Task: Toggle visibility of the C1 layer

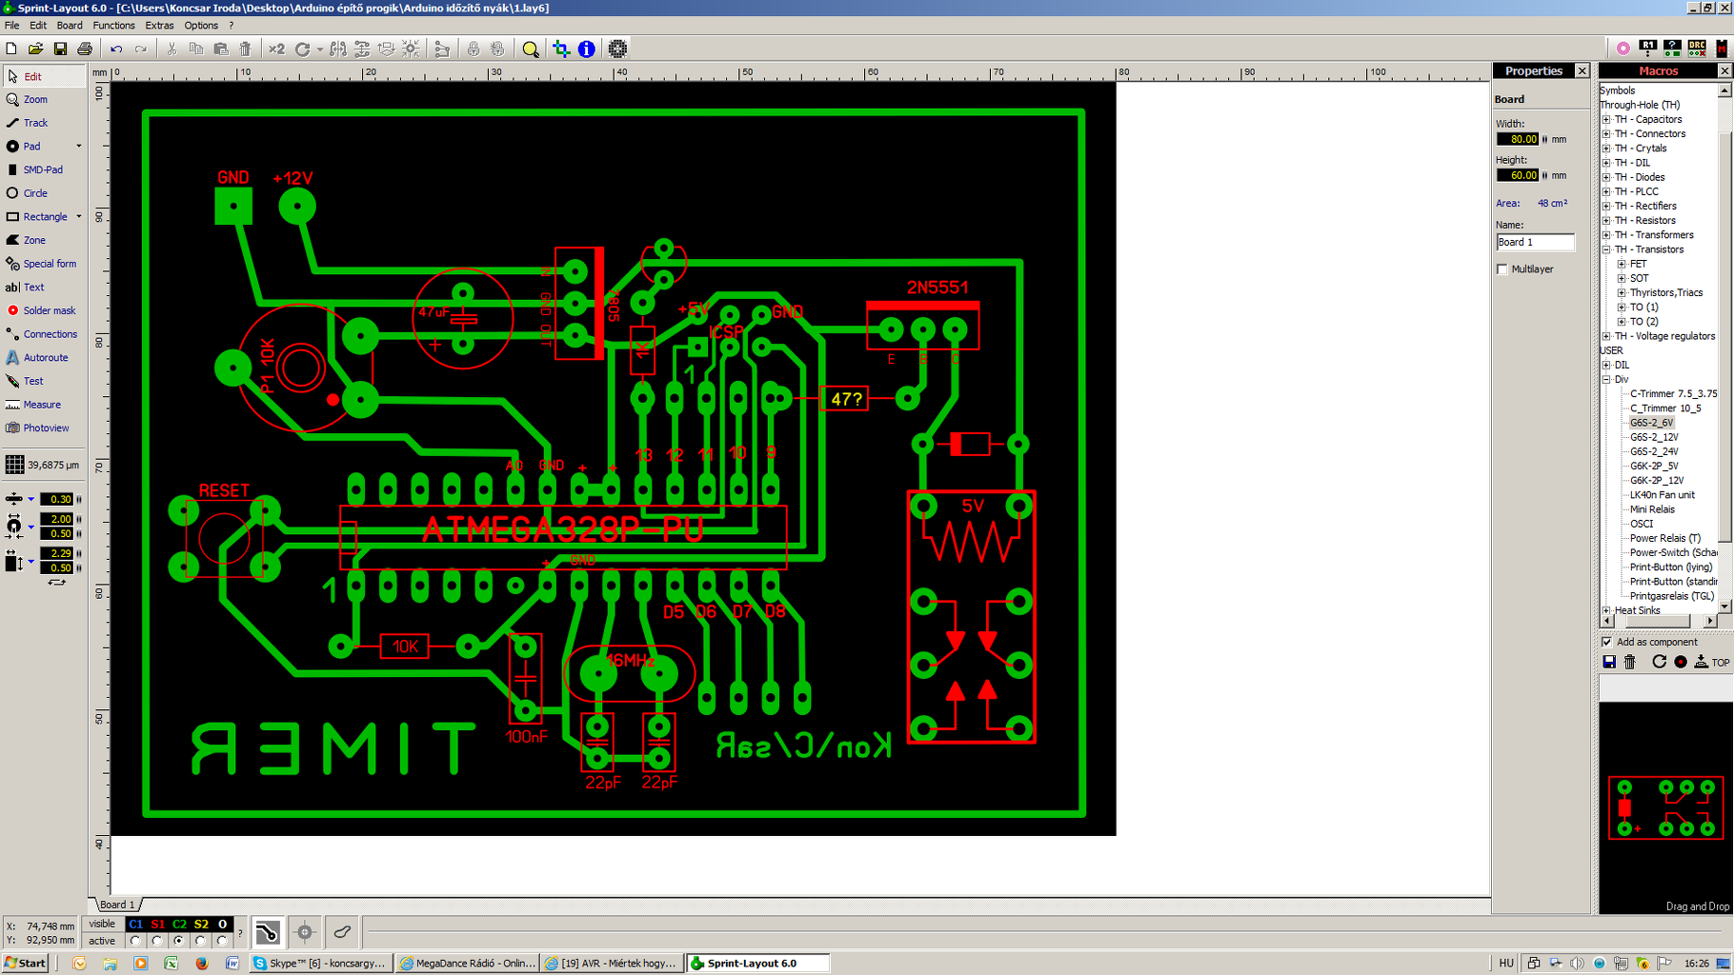Action: click(135, 924)
